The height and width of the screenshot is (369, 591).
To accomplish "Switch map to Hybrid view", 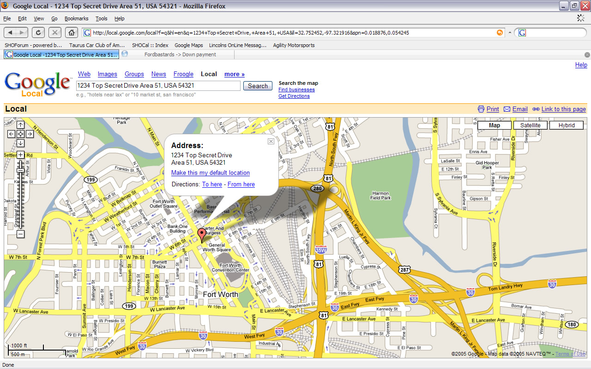I will click(x=567, y=125).
